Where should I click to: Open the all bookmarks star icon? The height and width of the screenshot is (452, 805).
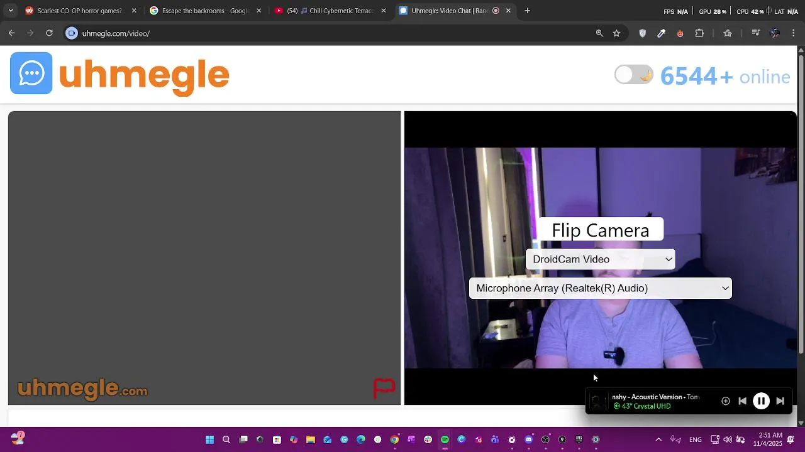(x=728, y=33)
